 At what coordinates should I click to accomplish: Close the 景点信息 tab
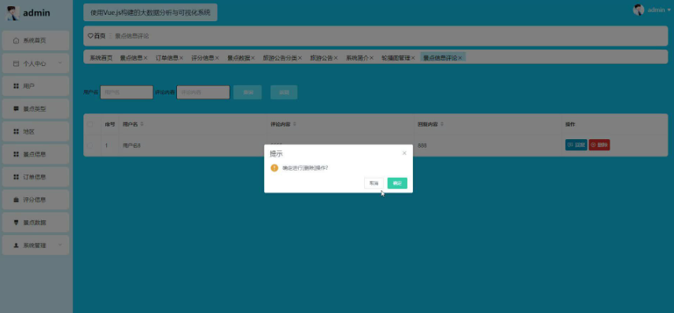coord(145,57)
